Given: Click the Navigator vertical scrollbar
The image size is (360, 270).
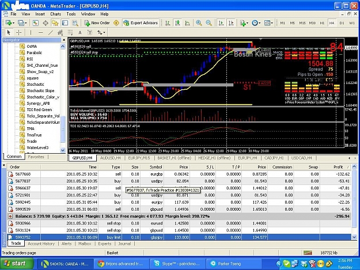Looking at the screenshot, I should click(x=63, y=98).
